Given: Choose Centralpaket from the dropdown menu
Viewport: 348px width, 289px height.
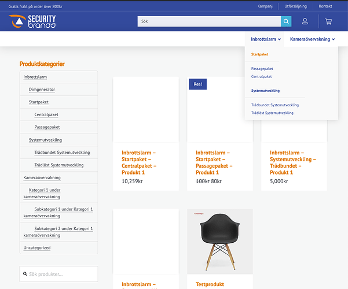Looking at the screenshot, I should [261, 76].
